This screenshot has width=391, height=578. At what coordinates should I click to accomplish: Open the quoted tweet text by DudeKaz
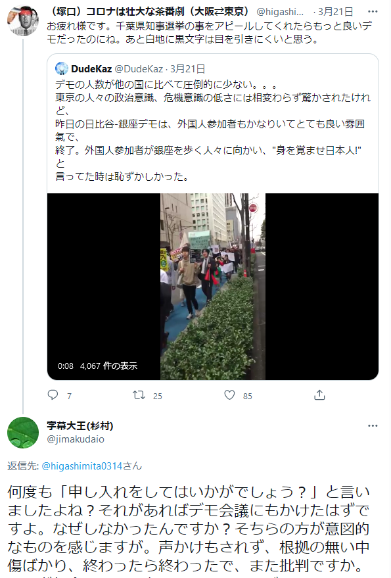(x=213, y=130)
